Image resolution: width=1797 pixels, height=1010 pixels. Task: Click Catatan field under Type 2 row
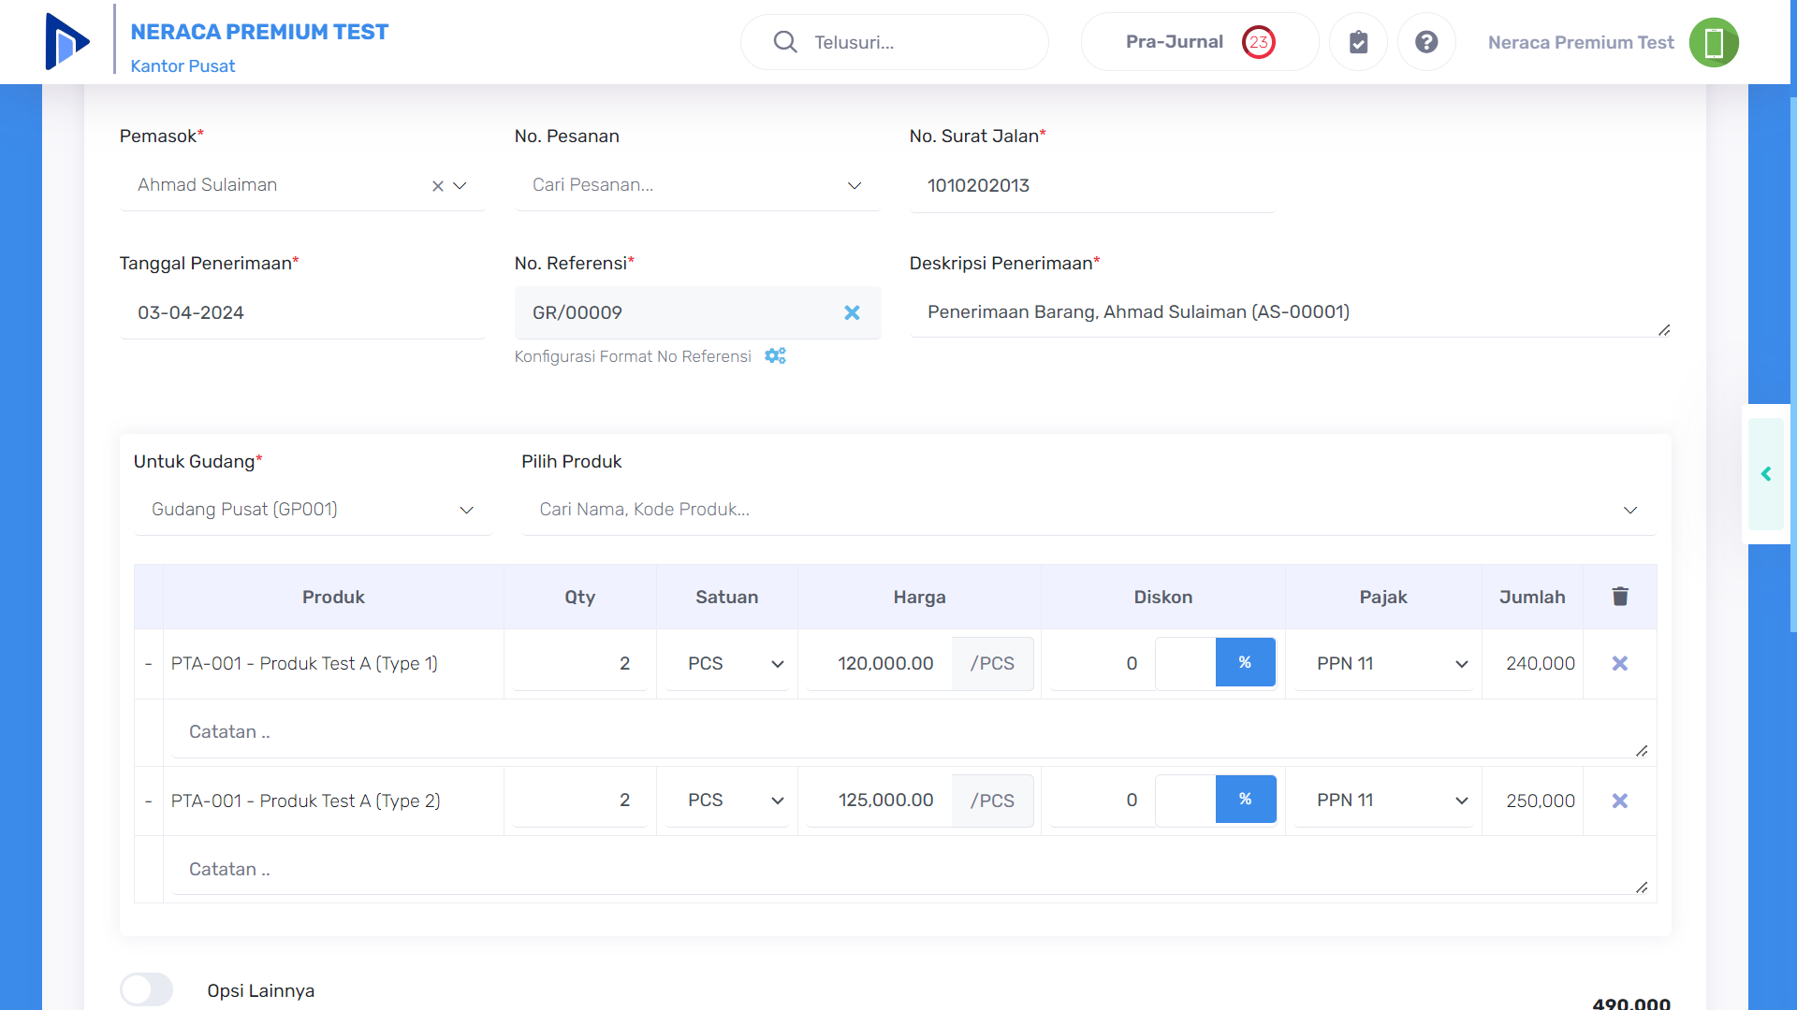point(910,870)
